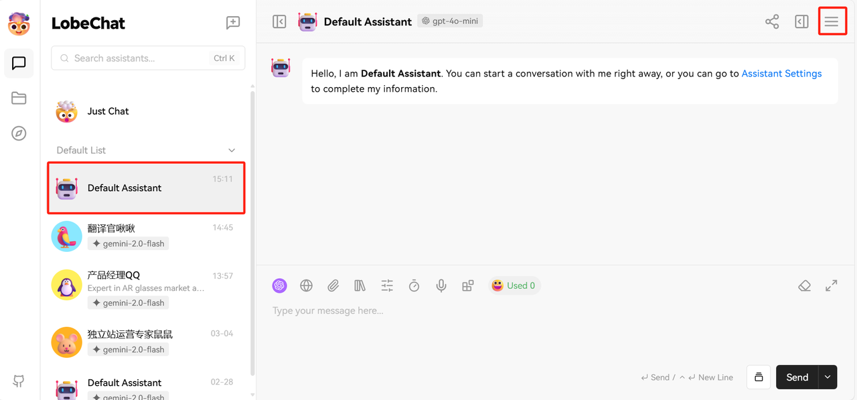
Task: Collapse the Default List group
Action: 232,151
